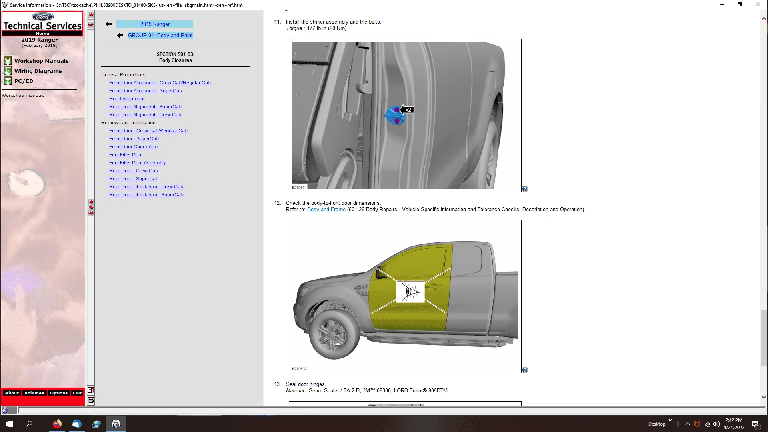
Task: Click the 'SECTION 501-03: Body Closures' heading
Action: coord(176,57)
